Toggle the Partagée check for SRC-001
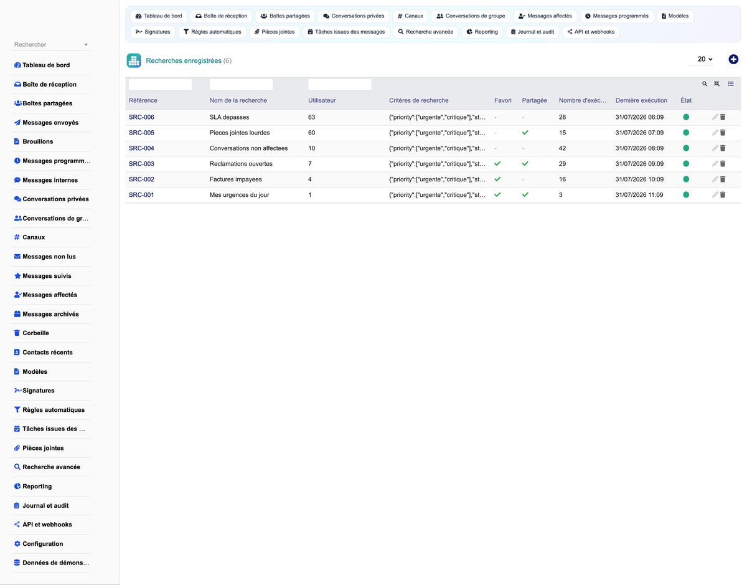747x585 pixels. point(525,195)
